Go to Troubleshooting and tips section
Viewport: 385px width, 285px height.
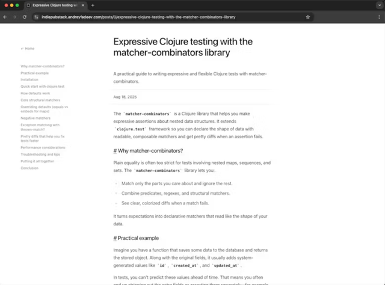[40, 155]
